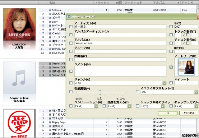Select the track 黒毛和牛上塩タン焼680円
The height and width of the screenshot is (138, 199).
tap(68, 134)
